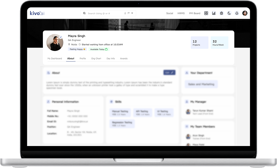The height and width of the screenshot is (168, 277).
Task: Open notifications bell icon
Action: coord(237,13)
